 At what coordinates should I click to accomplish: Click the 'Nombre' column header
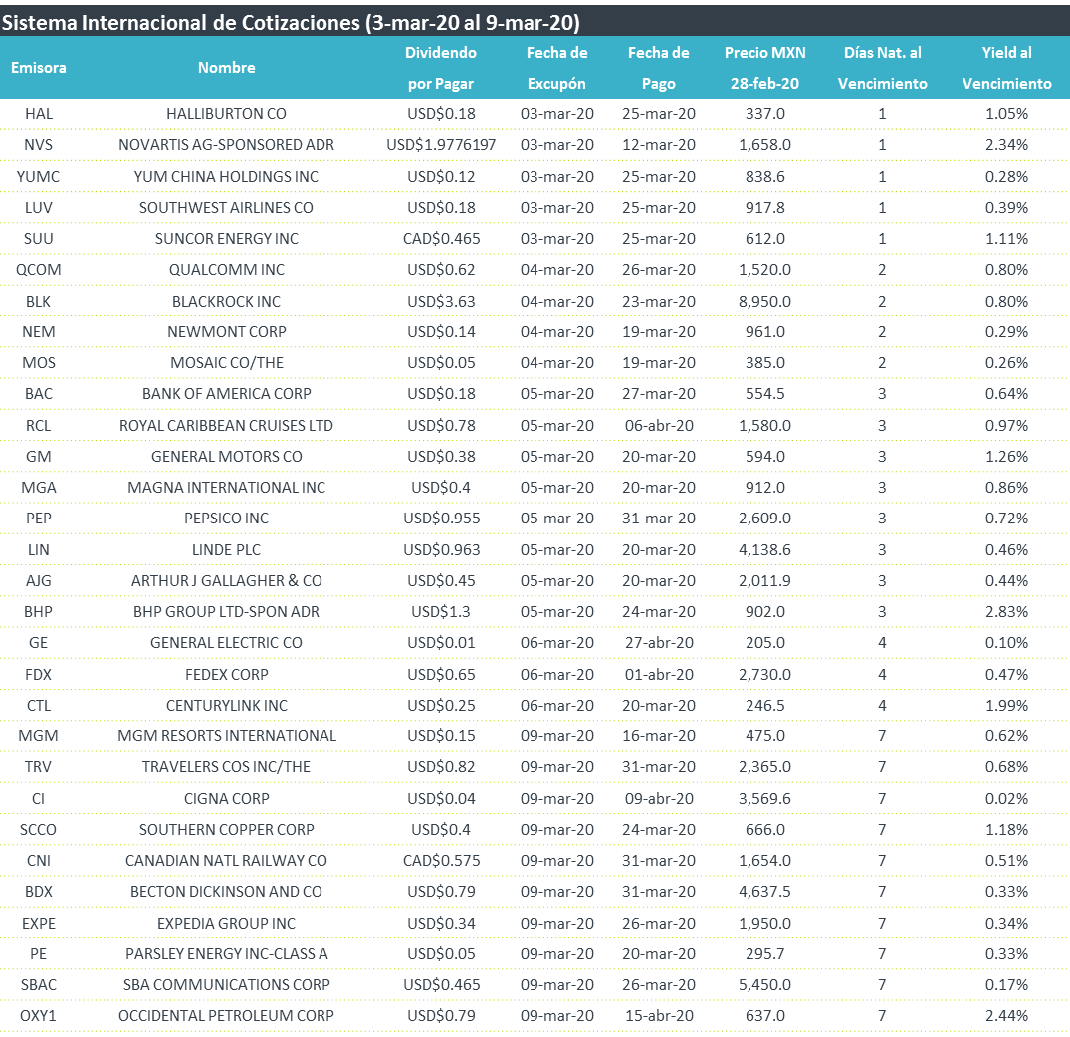(227, 68)
